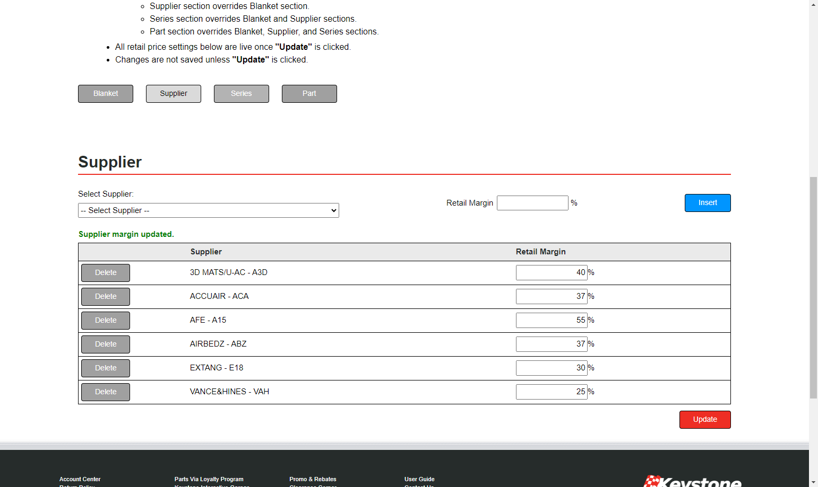This screenshot has width=818, height=487.
Task: Click the 'AIRBEDZ - ABZ' supplier name
Action: 218,344
